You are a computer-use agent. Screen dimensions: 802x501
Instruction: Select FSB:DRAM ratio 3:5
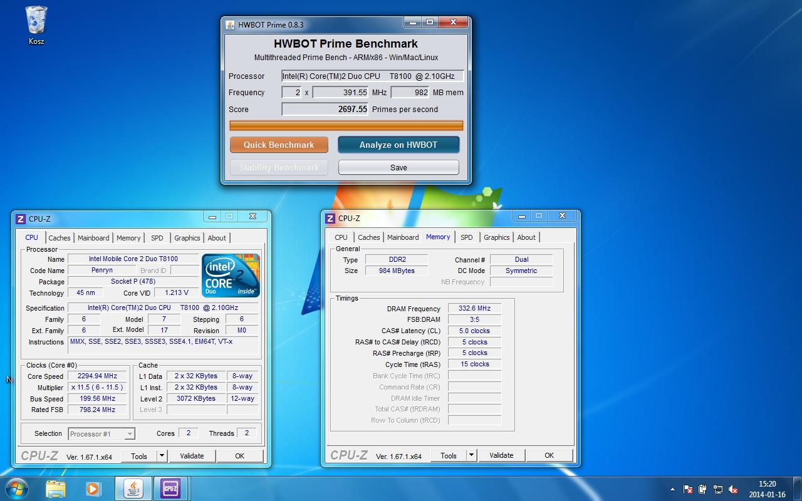[474, 319]
